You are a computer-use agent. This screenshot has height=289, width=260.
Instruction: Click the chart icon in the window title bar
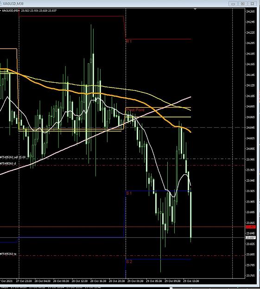point(1,4)
